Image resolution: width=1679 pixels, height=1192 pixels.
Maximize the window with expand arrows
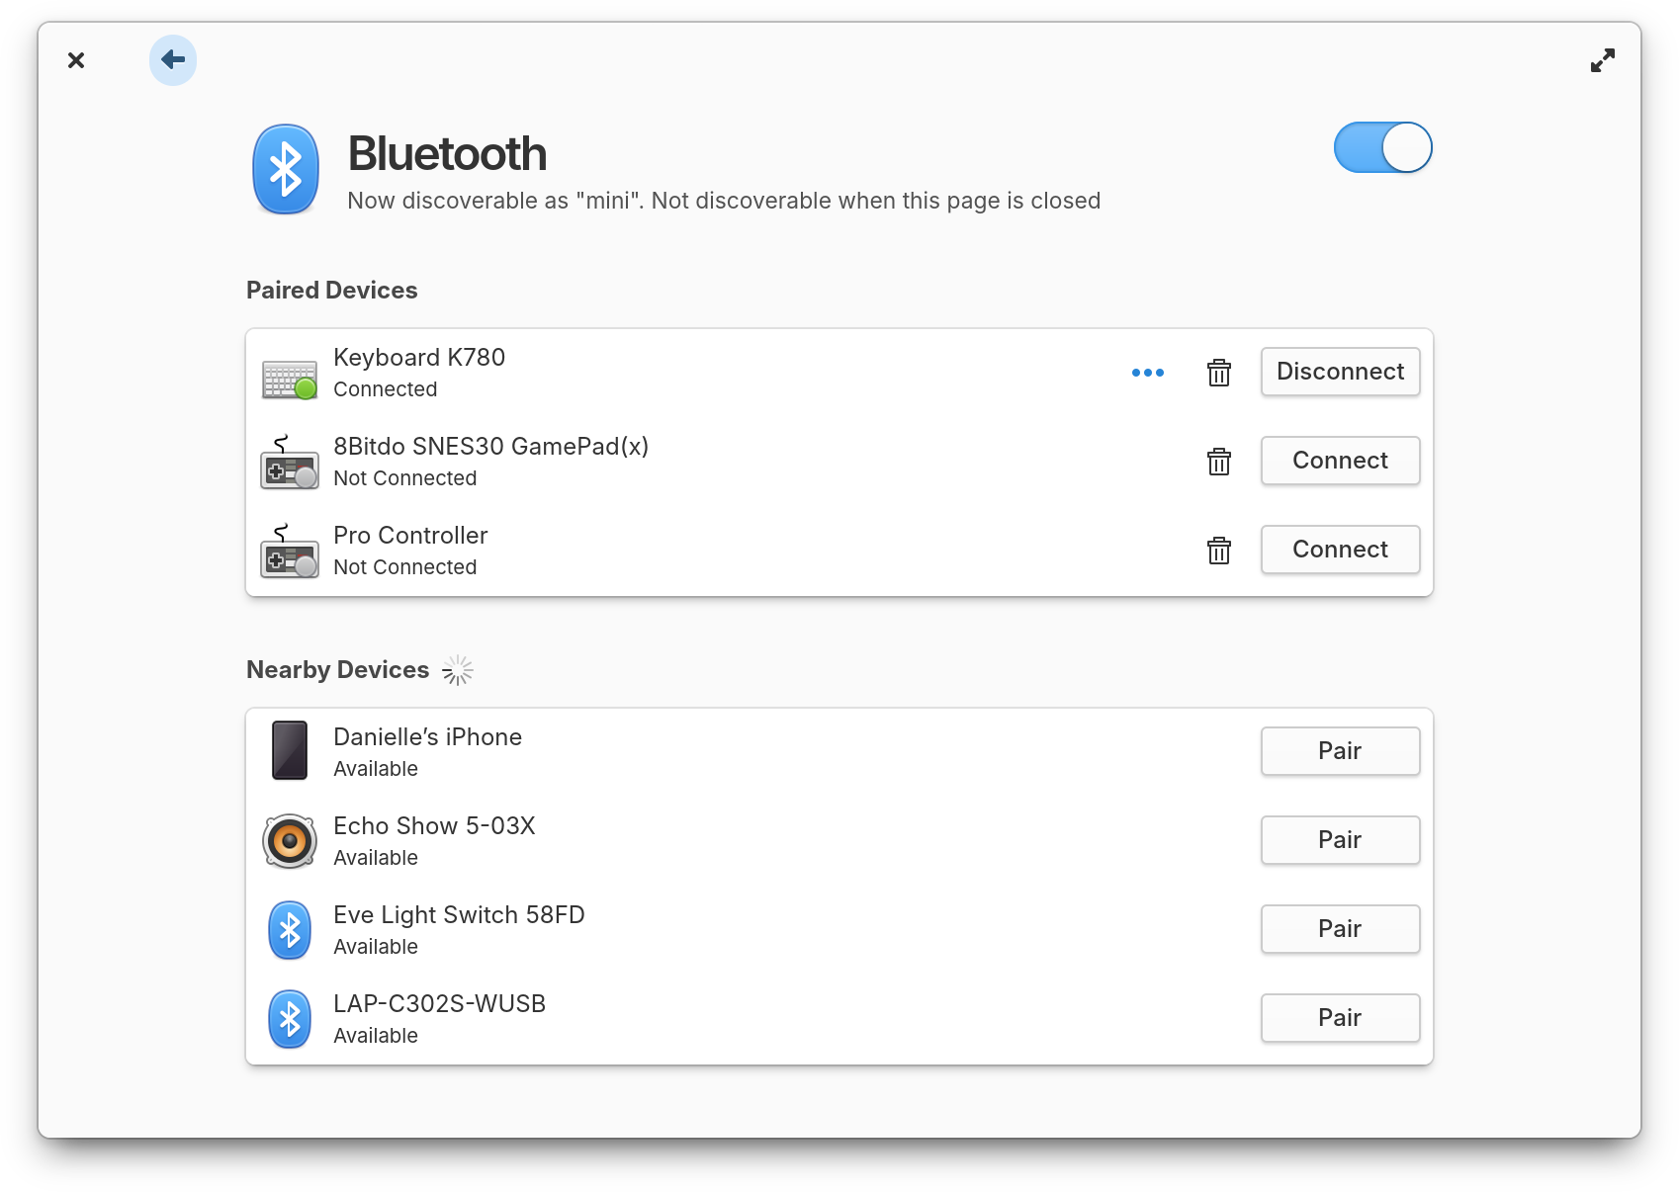click(x=1602, y=60)
